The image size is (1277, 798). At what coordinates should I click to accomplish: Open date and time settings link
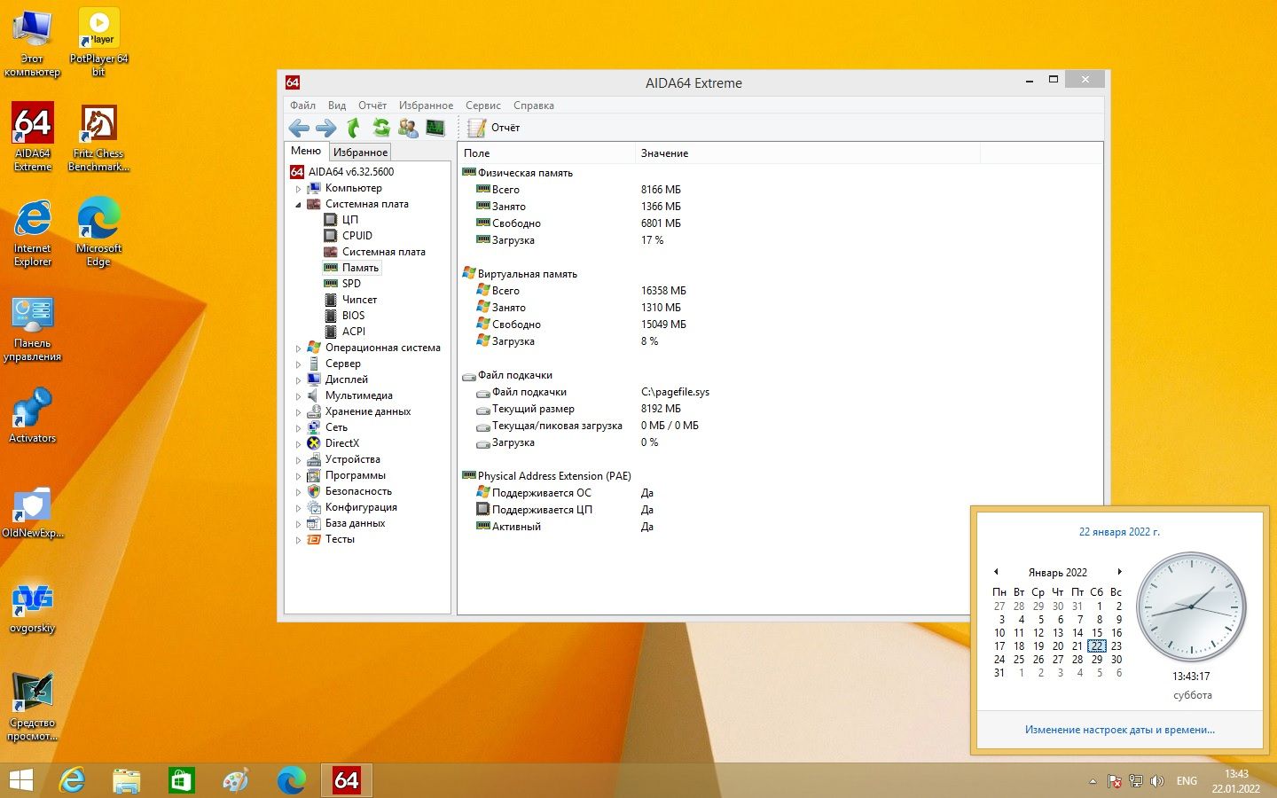[x=1120, y=730]
